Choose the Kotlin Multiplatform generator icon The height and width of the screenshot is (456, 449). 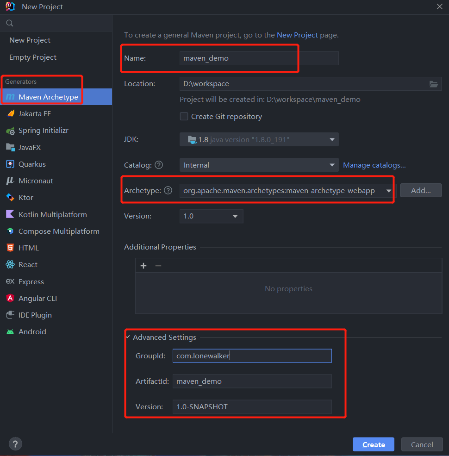pyautogui.click(x=10, y=214)
